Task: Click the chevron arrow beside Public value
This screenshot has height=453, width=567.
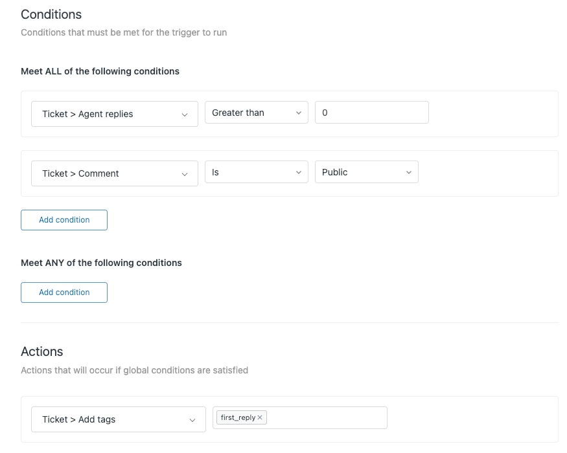Action: click(x=409, y=173)
